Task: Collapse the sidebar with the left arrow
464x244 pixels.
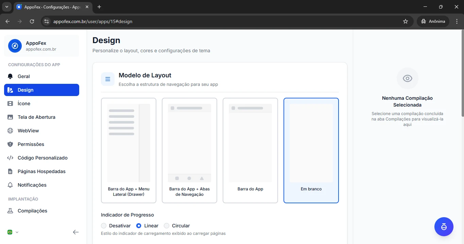Action: [76, 232]
